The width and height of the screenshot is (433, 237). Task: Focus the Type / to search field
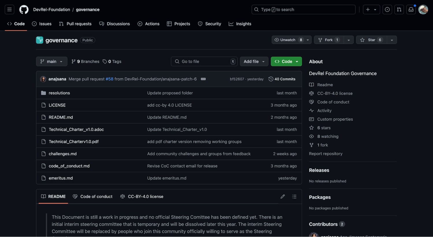(303, 10)
